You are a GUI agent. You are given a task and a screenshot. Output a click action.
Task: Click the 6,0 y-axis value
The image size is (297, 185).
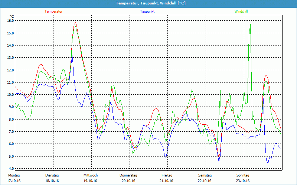click(x=12, y=144)
